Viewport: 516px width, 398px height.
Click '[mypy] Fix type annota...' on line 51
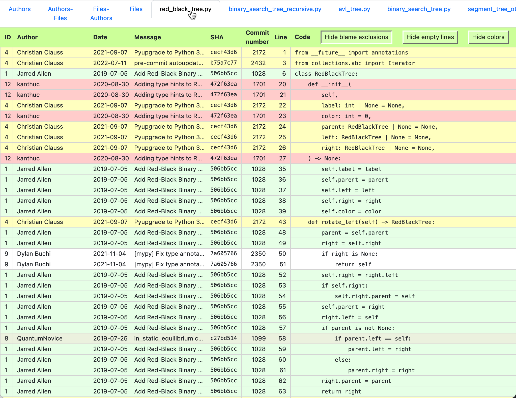(x=168, y=264)
